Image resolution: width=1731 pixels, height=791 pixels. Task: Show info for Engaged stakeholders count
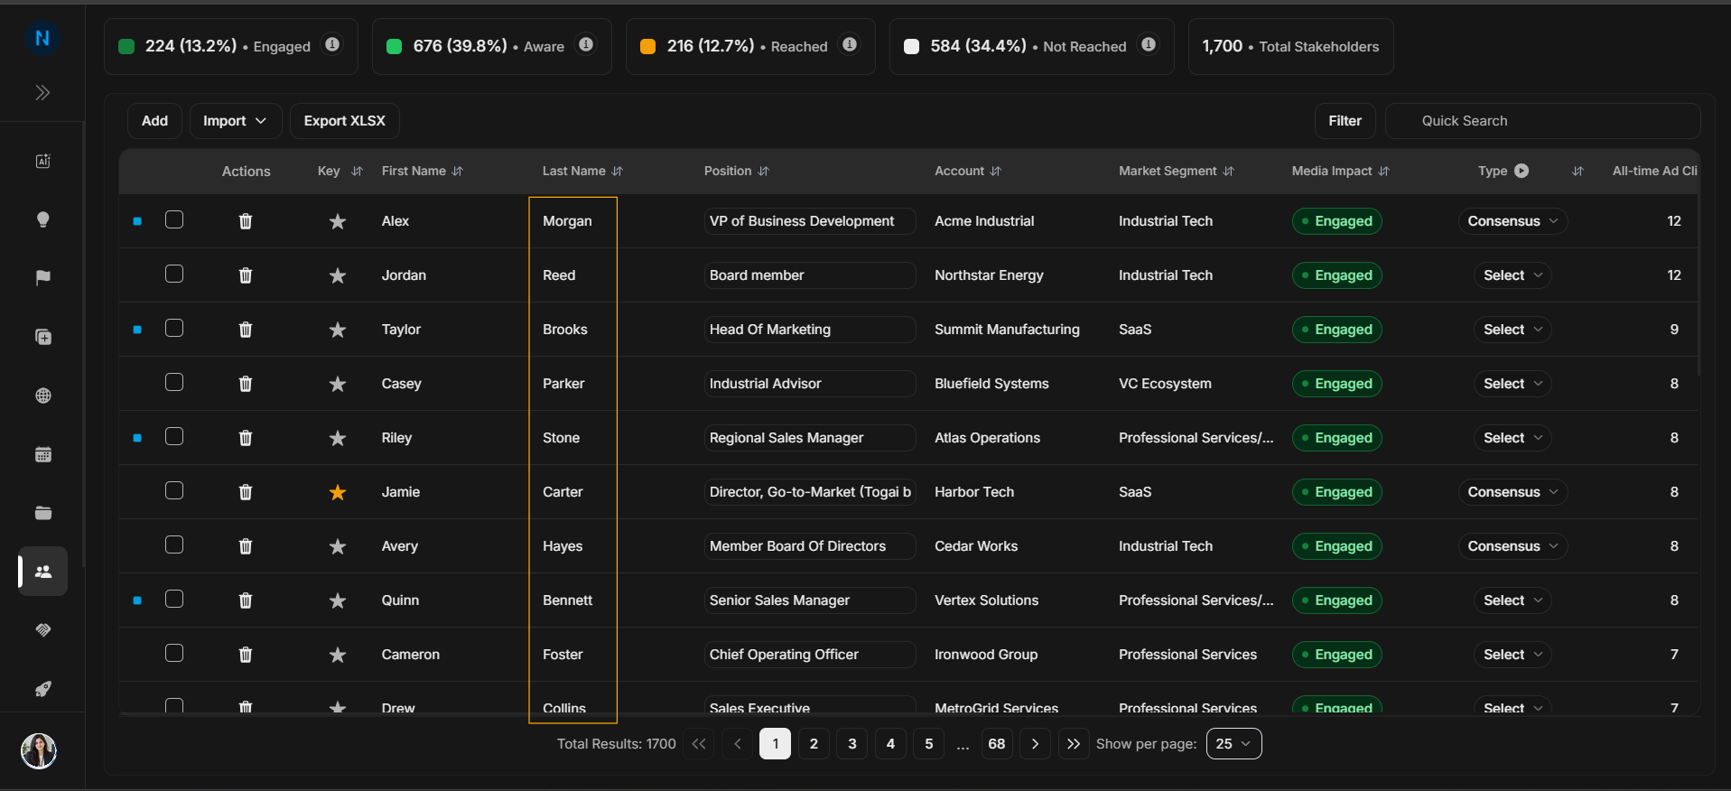tap(332, 44)
